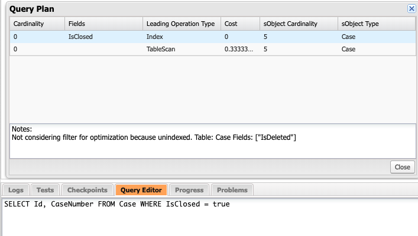Sort by Cost column header
The image size is (418, 236).
pos(240,24)
